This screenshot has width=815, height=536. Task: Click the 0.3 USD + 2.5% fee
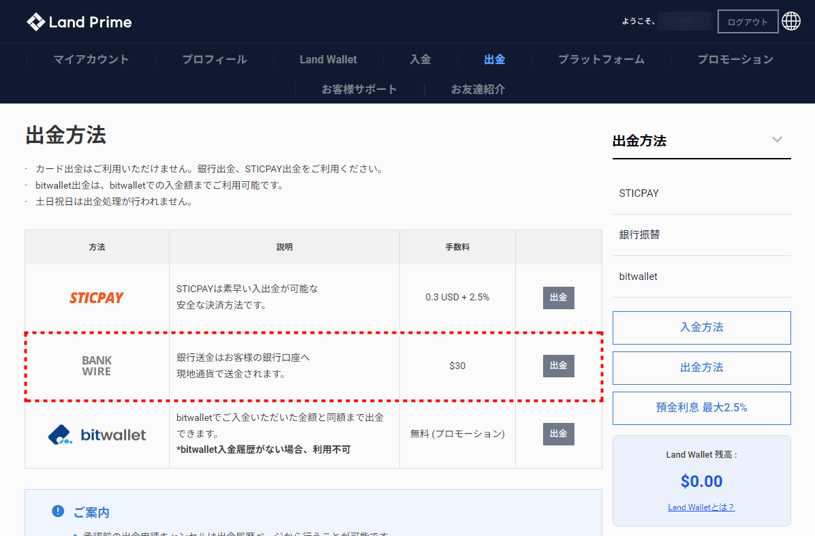pyautogui.click(x=457, y=297)
